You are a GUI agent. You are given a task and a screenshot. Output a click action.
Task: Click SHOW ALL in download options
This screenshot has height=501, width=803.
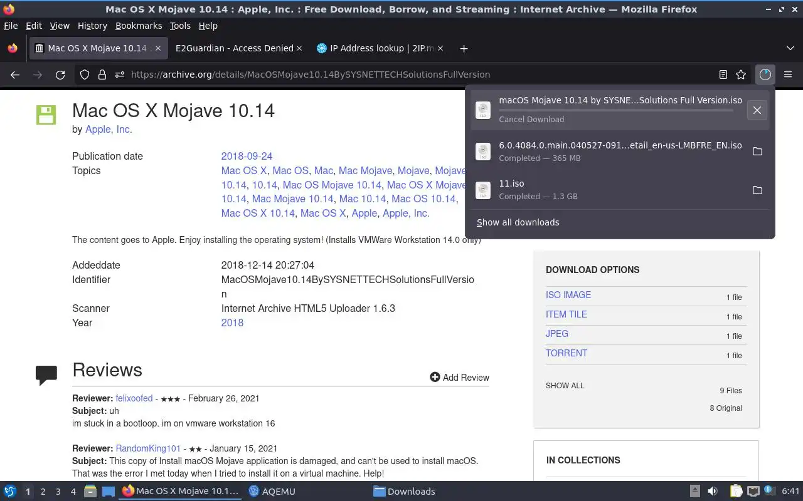(x=565, y=386)
